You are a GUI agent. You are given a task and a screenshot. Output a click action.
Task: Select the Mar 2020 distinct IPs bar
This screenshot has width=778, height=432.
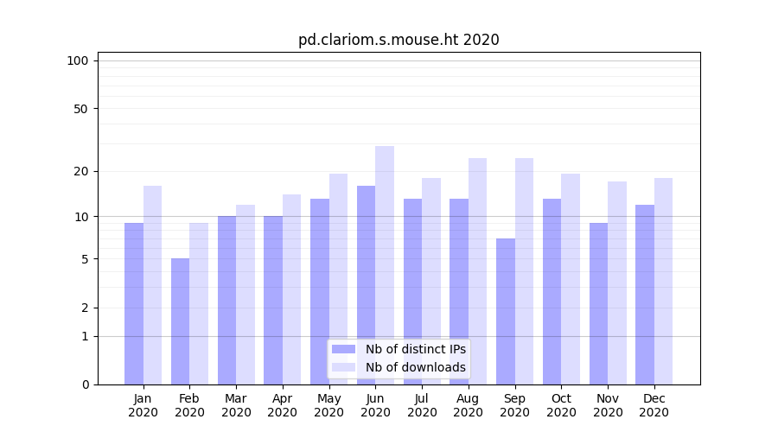(226, 300)
